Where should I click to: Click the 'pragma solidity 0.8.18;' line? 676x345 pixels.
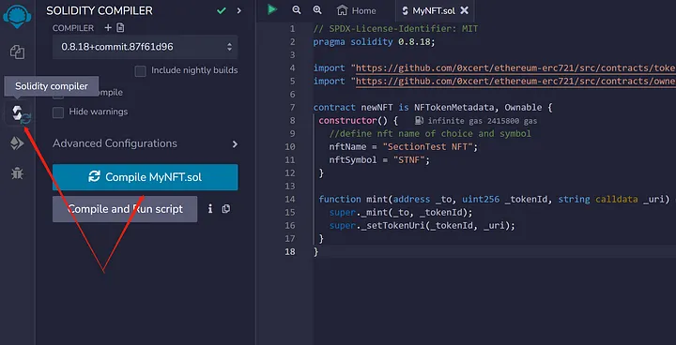(x=375, y=42)
